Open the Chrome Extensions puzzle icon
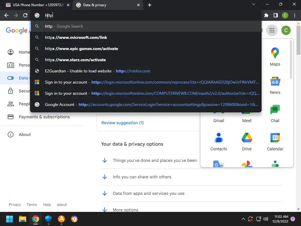Viewport: 301px width, 226px height. (266, 15)
